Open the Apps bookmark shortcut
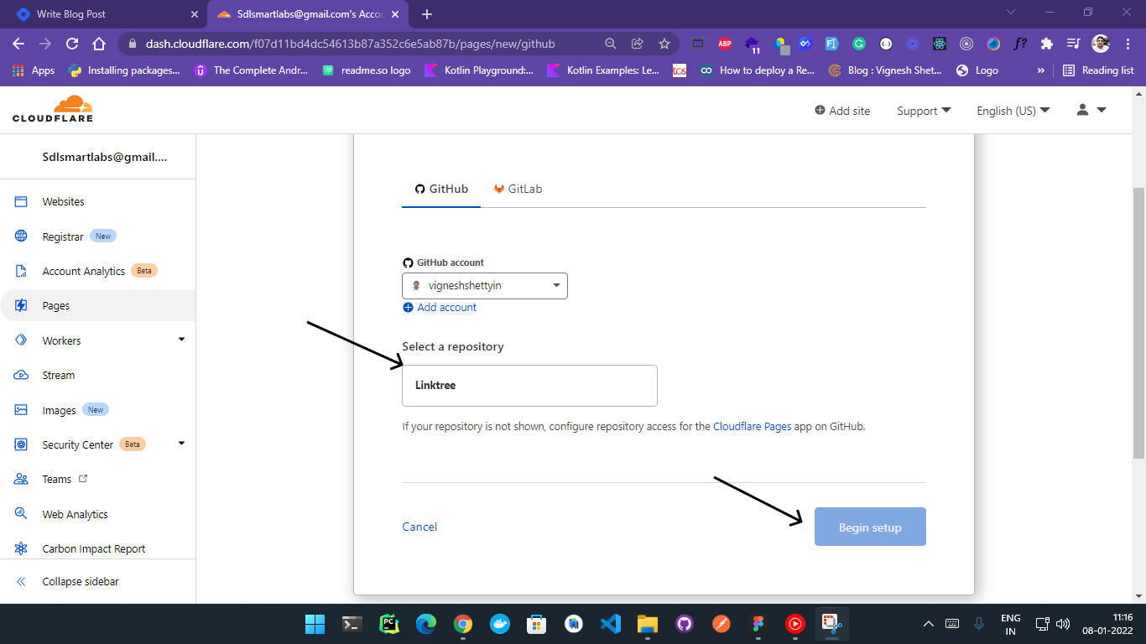This screenshot has width=1146, height=644. [x=34, y=70]
